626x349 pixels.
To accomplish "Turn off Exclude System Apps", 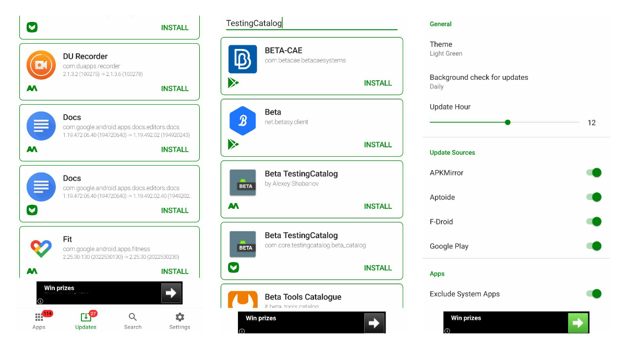I will 594,294.
